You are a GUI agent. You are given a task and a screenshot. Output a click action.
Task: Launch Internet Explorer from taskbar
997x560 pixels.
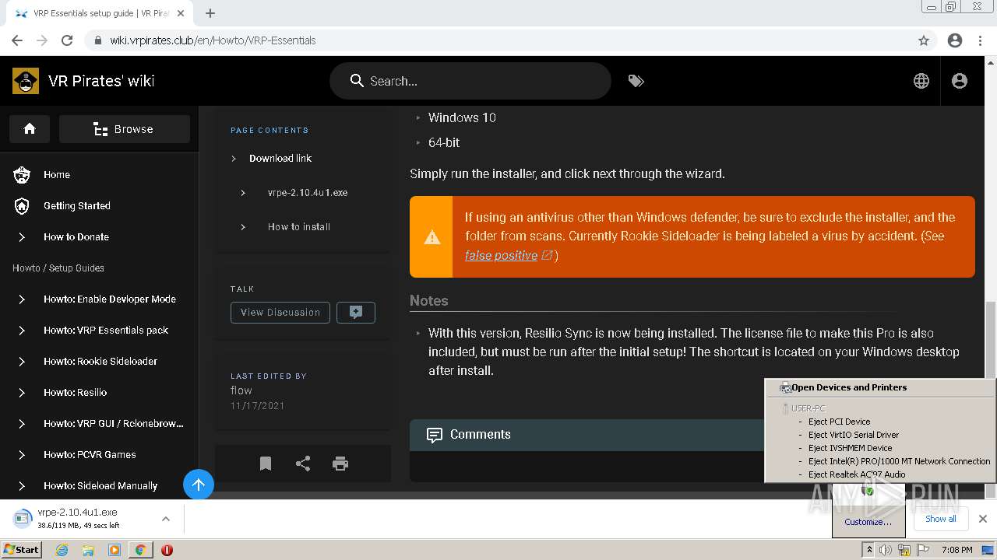[62, 550]
